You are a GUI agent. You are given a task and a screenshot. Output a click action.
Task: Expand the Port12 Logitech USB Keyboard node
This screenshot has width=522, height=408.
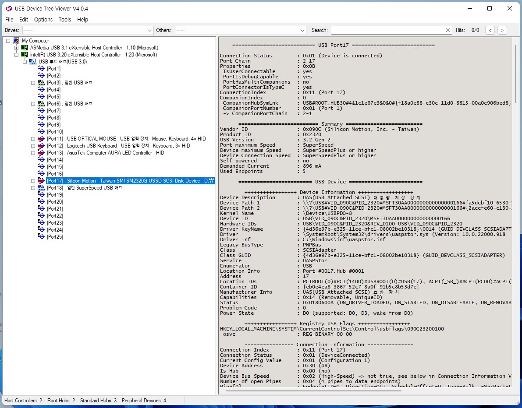tap(33, 146)
